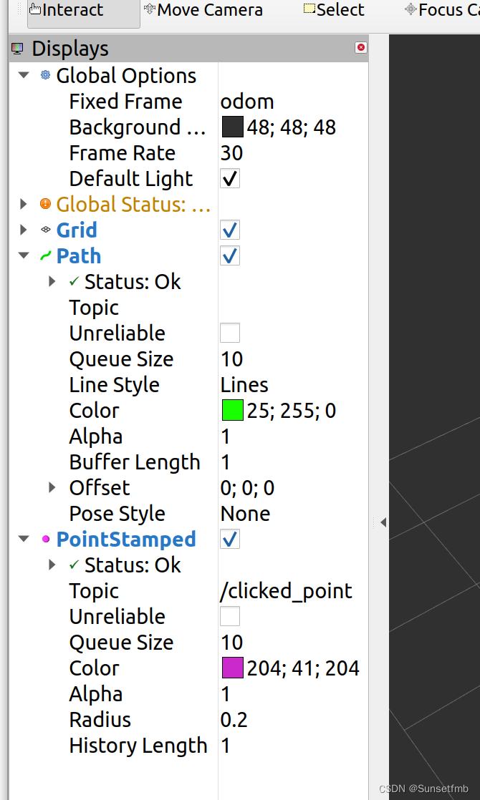Edit the Path Queue Size value

(232, 358)
